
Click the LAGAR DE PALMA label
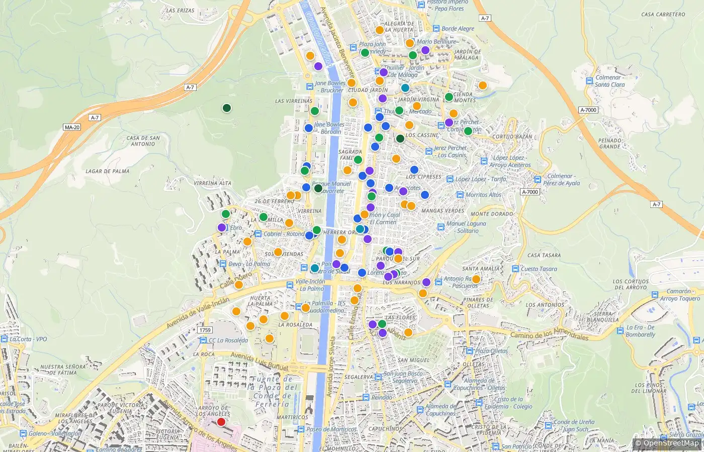pyautogui.click(x=108, y=171)
